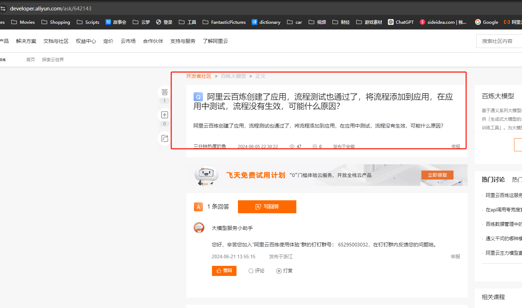Image resolution: width=522 pixels, height=308 pixels.
Task: Click 举报 beside the answer date
Action: pyautogui.click(x=455, y=256)
